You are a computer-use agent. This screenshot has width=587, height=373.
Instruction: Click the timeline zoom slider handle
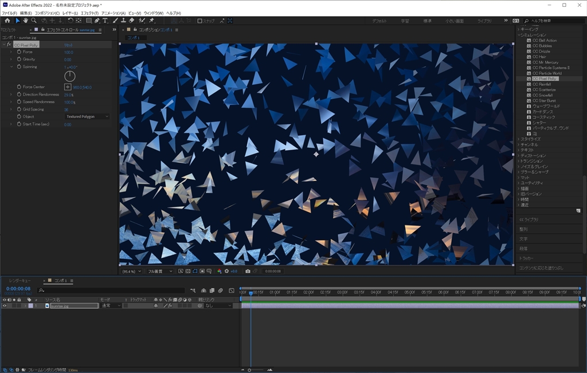tap(249, 370)
